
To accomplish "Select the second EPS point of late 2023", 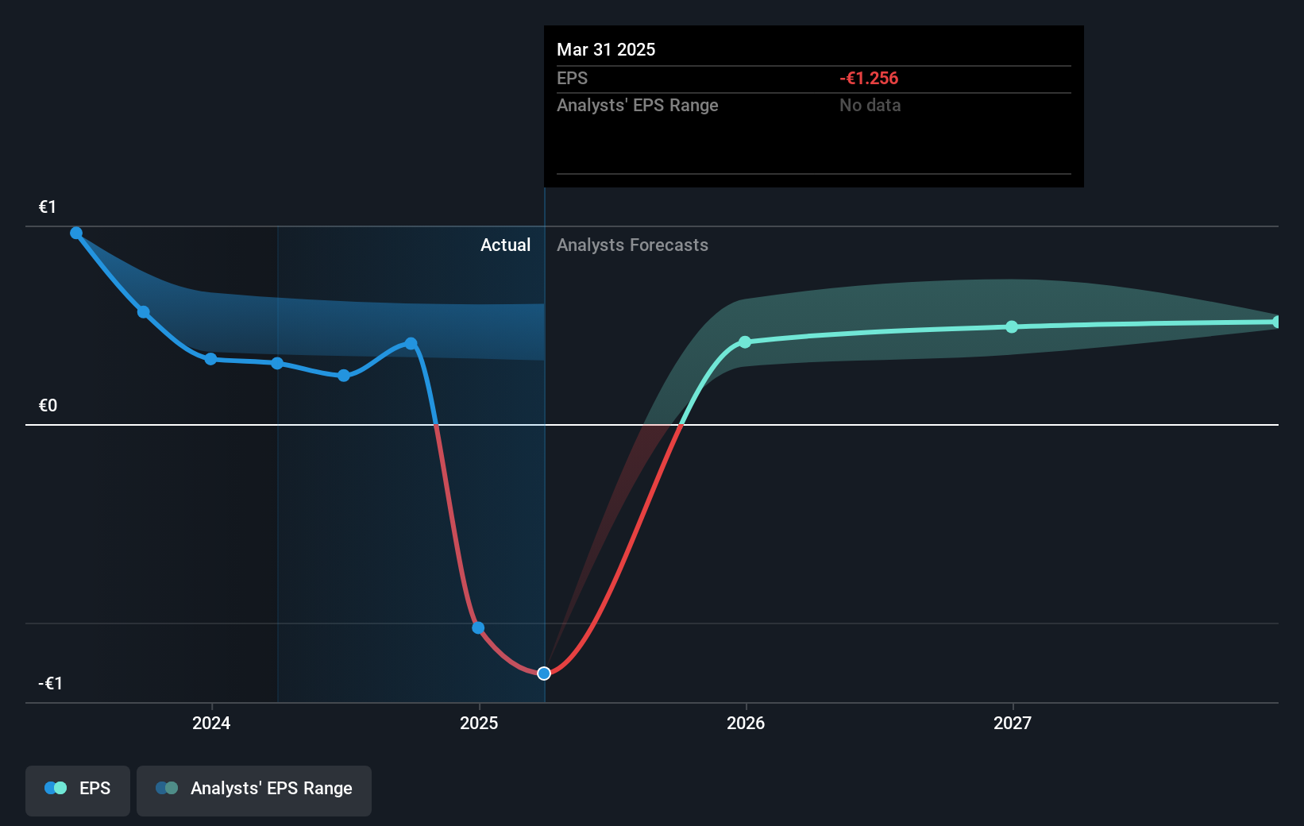I will [144, 311].
